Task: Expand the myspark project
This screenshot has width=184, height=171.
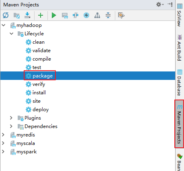Action: pos(3,152)
